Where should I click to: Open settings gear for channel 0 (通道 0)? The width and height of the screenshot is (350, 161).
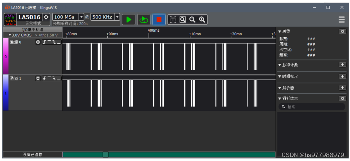tap(38, 42)
